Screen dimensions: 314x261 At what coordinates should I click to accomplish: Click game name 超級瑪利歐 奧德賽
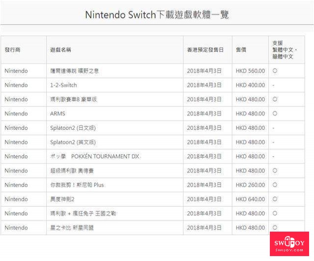(72, 171)
